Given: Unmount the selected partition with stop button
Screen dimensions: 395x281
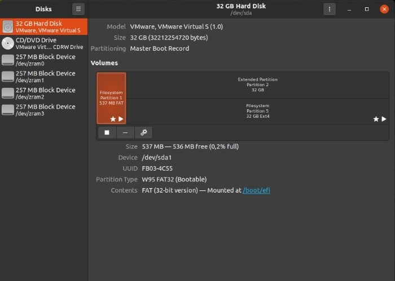Looking at the screenshot, I should (x=107, y=132).
